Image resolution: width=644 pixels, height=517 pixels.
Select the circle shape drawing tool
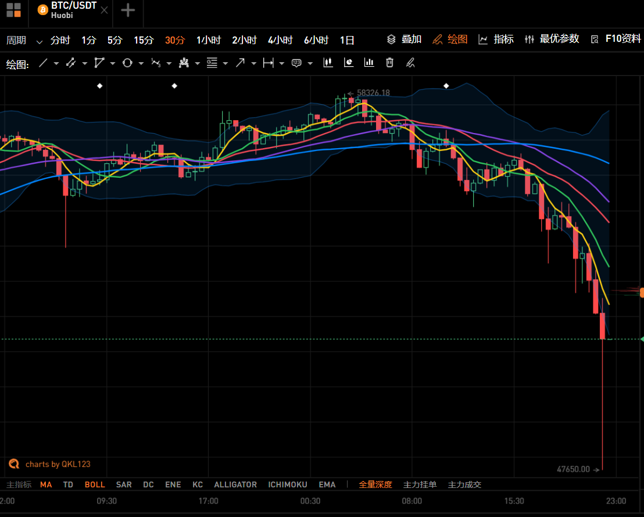tap(127, 63)
